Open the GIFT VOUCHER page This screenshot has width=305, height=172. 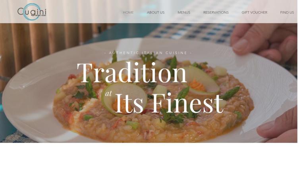(255, 12)
